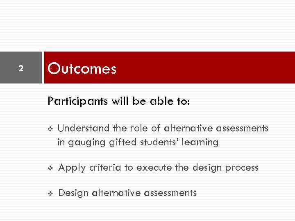295x221 pixels.
Task: Click the "Participants will be able to:" heading
Action: [119, 101]
